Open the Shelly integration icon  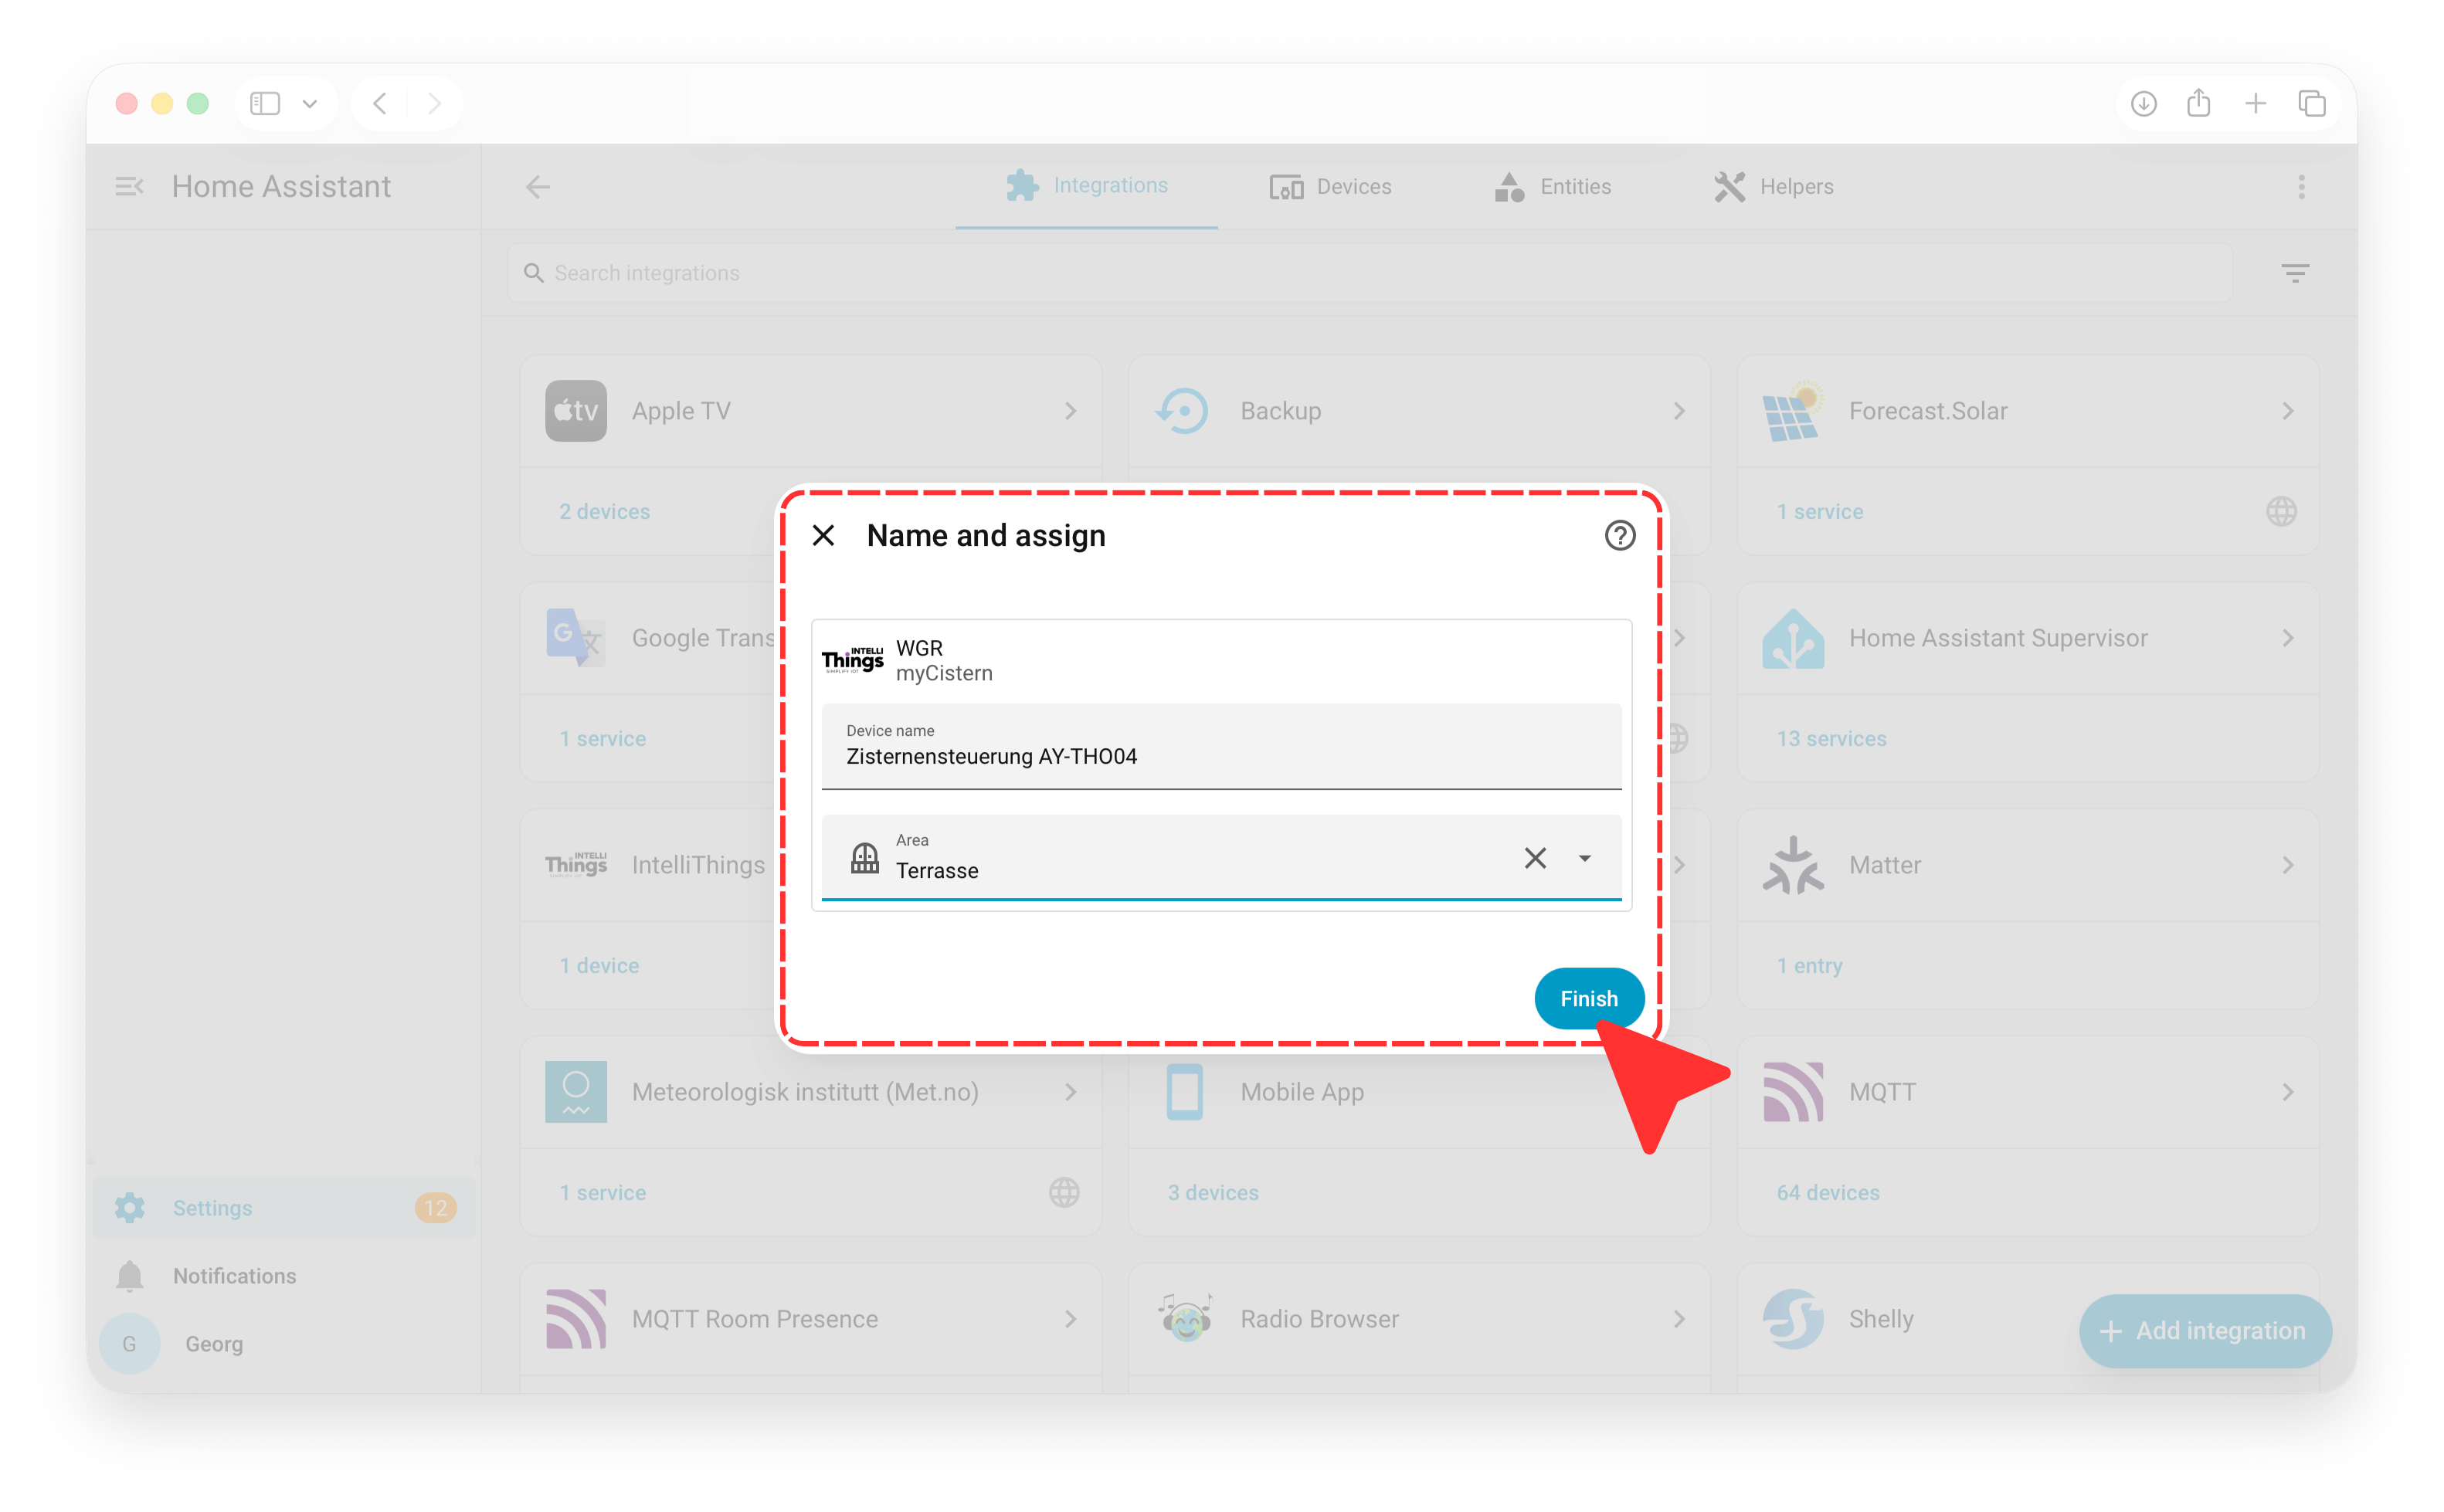1793,1319
